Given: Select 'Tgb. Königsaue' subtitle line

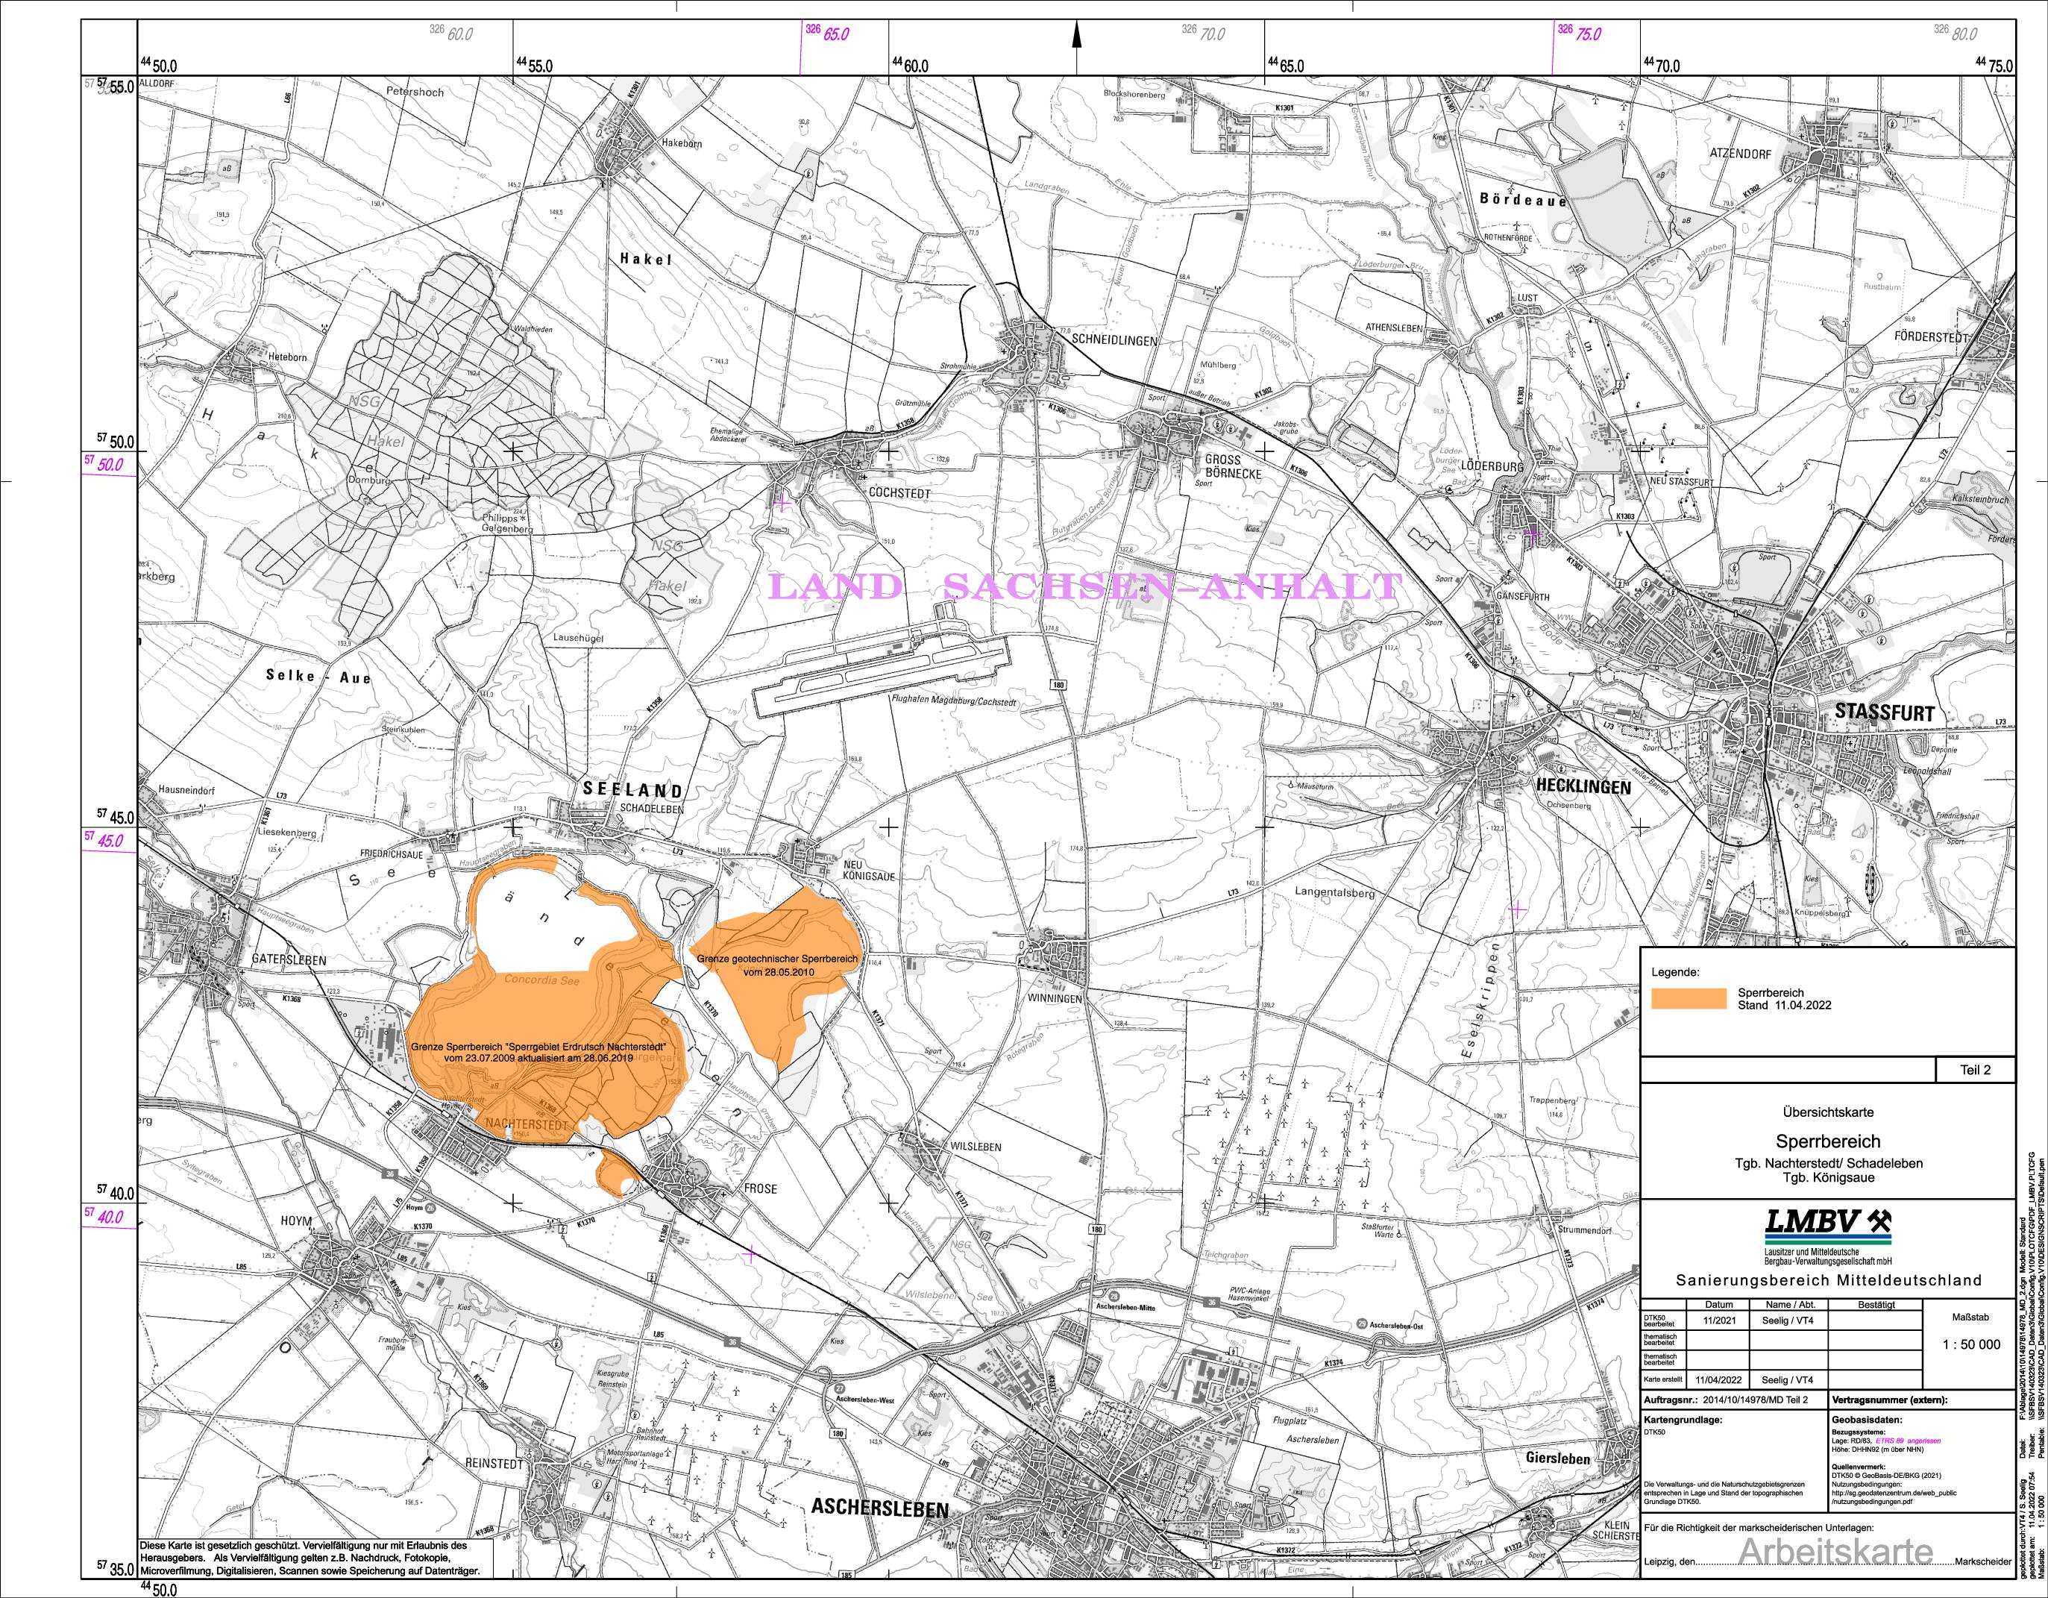Looking at the screenshot, I should tap(1829, 1178).
